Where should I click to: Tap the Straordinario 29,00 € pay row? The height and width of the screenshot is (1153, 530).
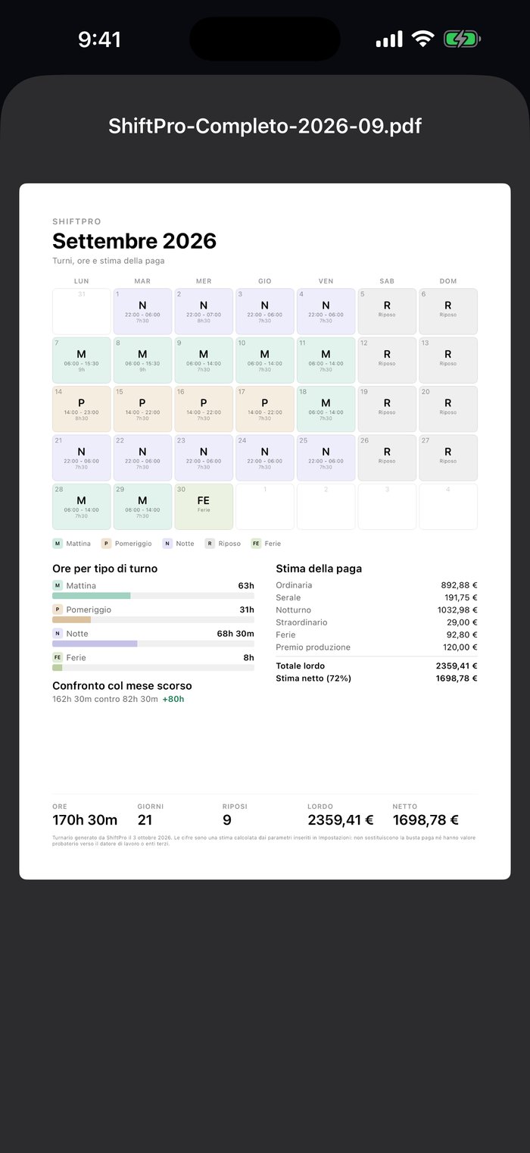(x=376, y=622)
